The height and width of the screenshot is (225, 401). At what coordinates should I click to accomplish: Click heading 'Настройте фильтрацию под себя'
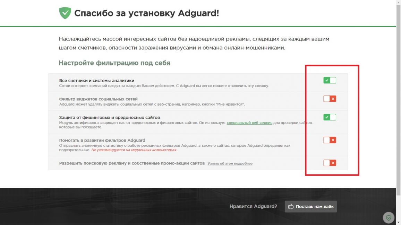(x=114, y=63)
